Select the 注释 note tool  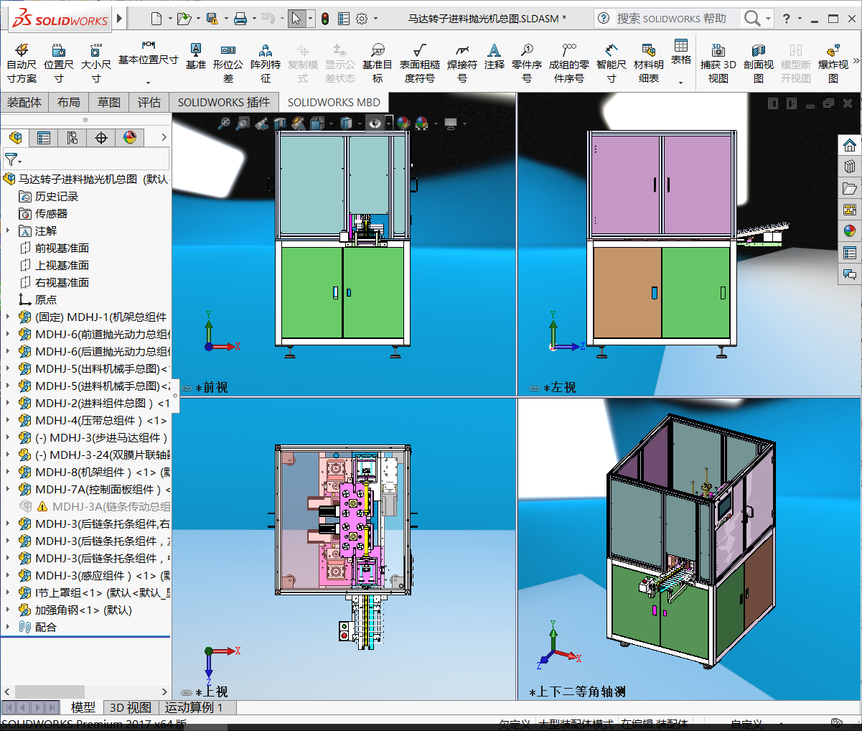pos(494,56)
